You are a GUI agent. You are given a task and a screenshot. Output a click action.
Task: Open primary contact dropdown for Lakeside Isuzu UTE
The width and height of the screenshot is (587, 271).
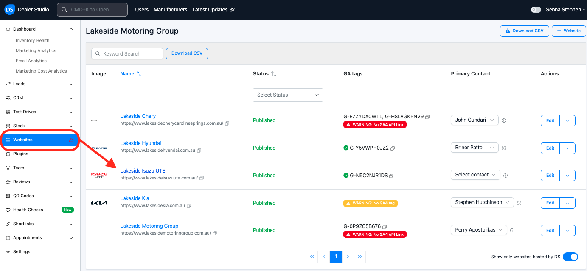[475, 175]
